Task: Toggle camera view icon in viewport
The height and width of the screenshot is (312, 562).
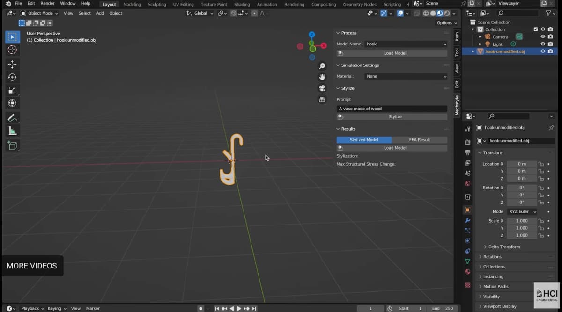Action: coord(322,88)
